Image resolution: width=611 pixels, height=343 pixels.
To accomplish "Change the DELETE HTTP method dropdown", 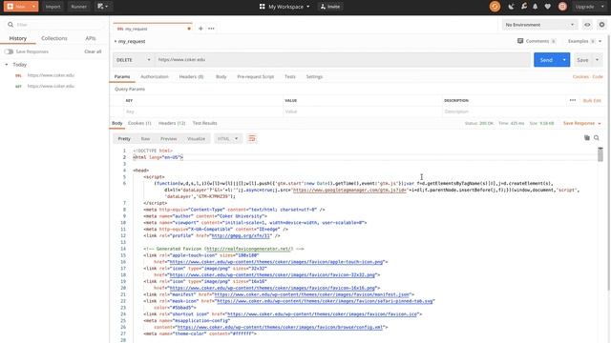I will [x=134, y=60].
